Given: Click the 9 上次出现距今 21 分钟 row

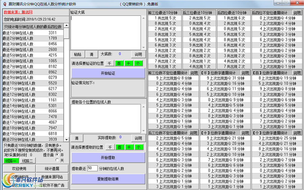Looking at the screenshot, I should (x=225, y=138).
